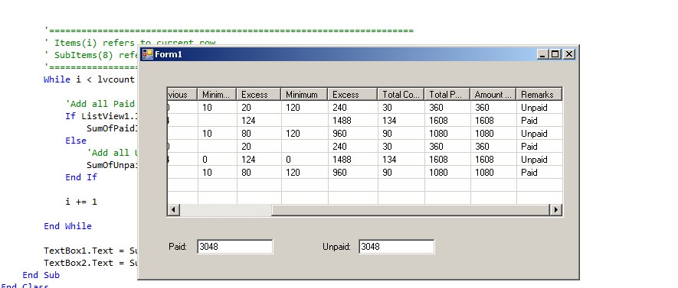Viewport: 678px width, 288px height.
Task: Click the Form1 application icon in title bar
Action: tap(147, 54)
